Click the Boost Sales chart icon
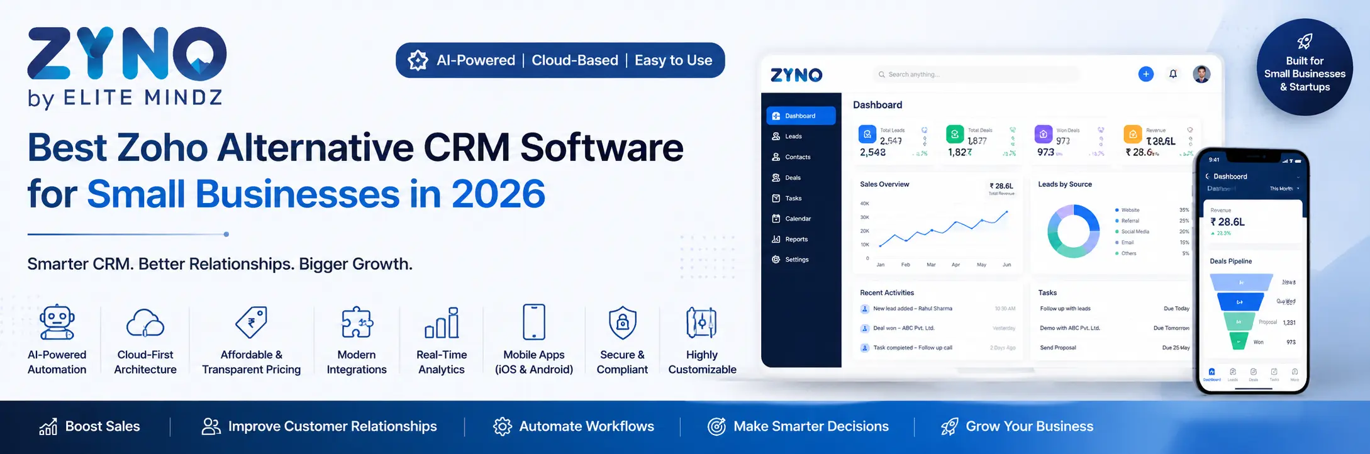Image resolution: width=1370 pixels, height=454 pixels. coord(48,427)
